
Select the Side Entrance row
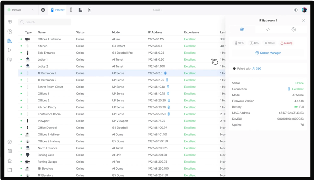click(x=122, y=53)
